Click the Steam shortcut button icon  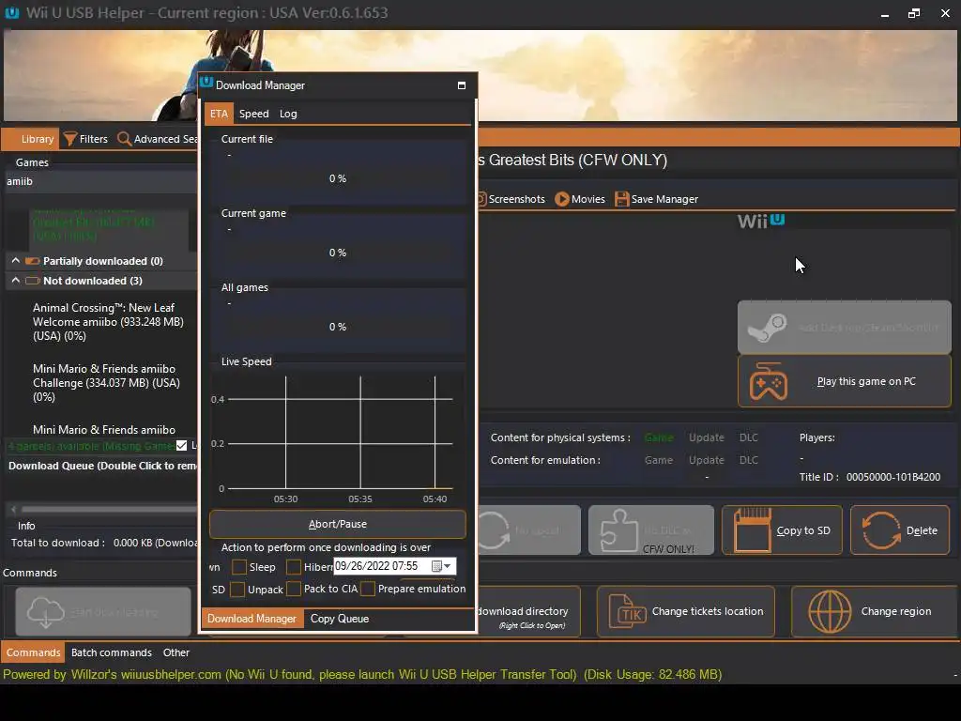(767, 328)
